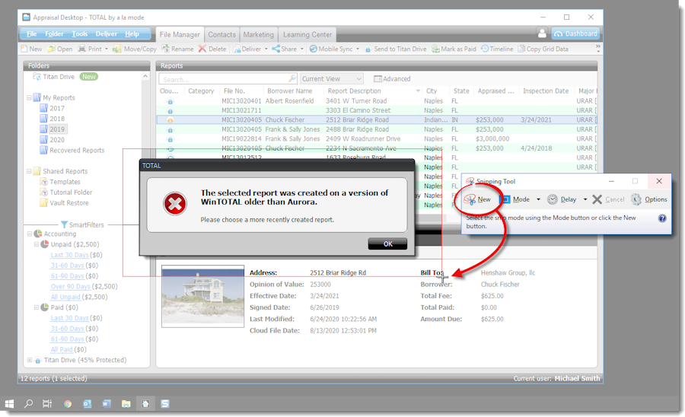The width and height of the screenshot is (685, 417).
Task: Select the Albert Rosenfield report row
Action: (x=377, y=101)
